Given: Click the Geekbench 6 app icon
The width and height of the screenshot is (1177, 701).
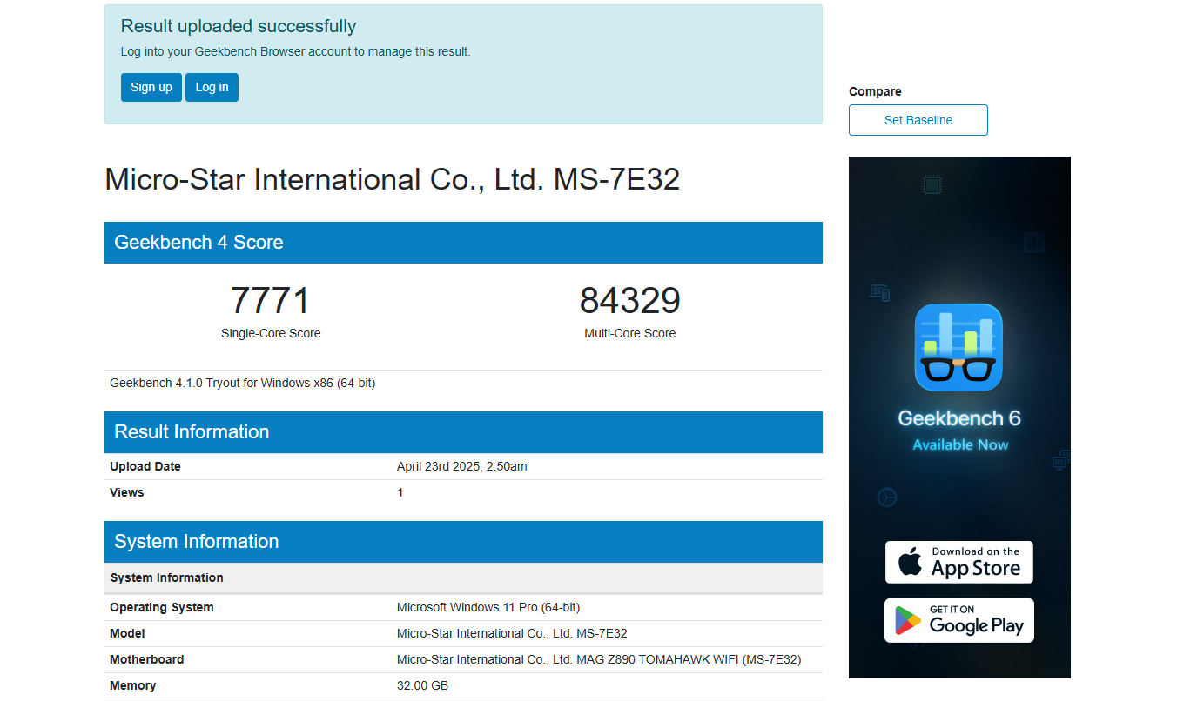Looking at the screenshot, I should (x=958, y=347).
